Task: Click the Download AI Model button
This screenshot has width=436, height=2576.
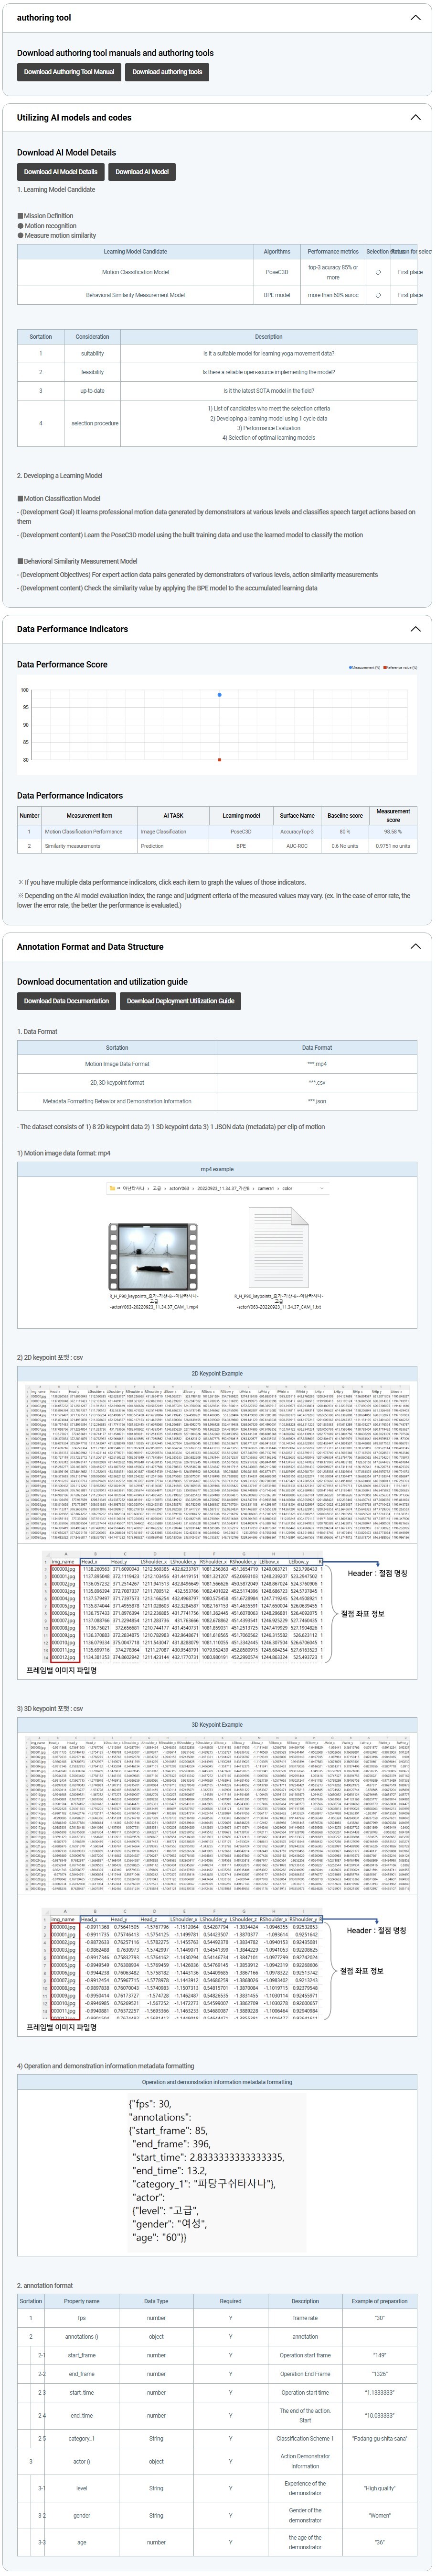Action: point(142,172)
